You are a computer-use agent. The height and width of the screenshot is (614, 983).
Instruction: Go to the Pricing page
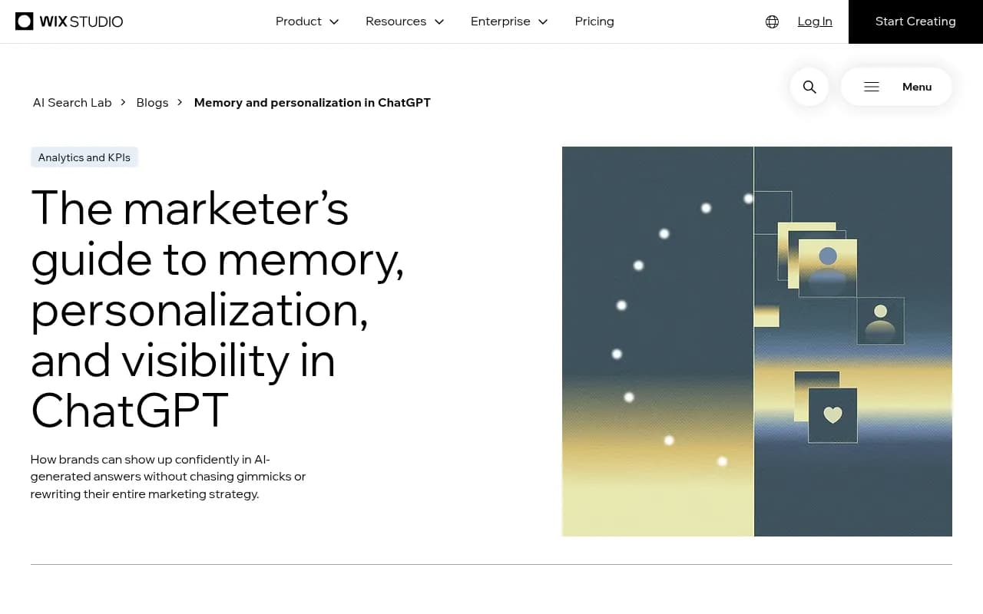point(594,21)
